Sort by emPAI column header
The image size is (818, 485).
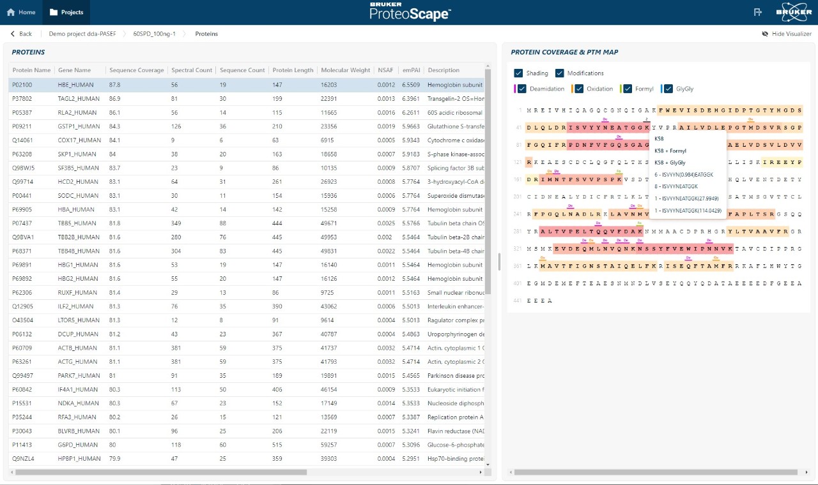(x=411, y=70)
